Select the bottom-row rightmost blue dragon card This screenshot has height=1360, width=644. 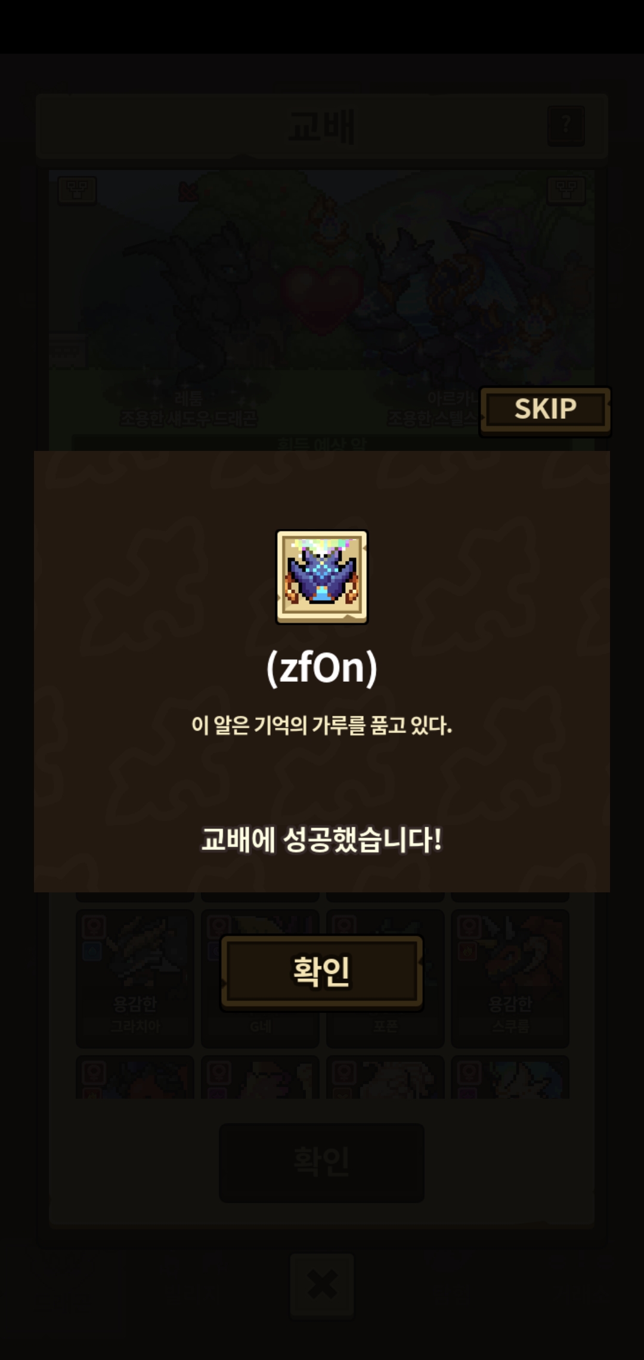pos(510,1077)
